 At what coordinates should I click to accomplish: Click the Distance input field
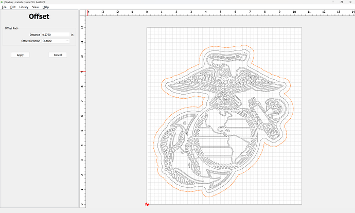coord(56,34)
